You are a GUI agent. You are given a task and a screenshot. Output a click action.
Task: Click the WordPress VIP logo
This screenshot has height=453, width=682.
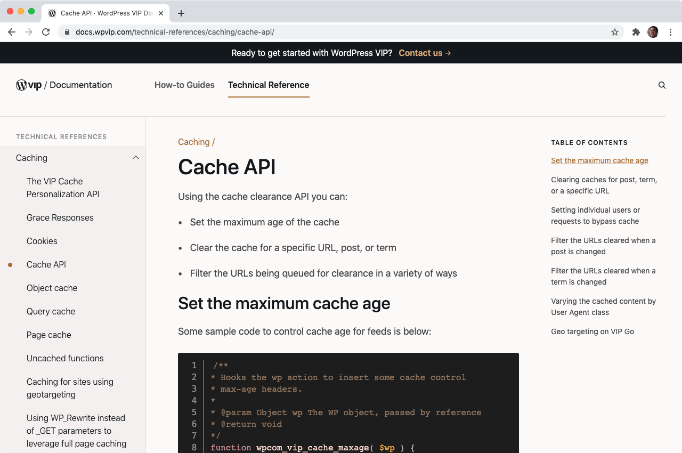point(29,85)
